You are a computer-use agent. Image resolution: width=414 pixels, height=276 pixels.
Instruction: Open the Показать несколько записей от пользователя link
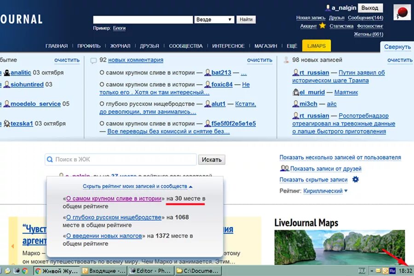pos(340,157)
